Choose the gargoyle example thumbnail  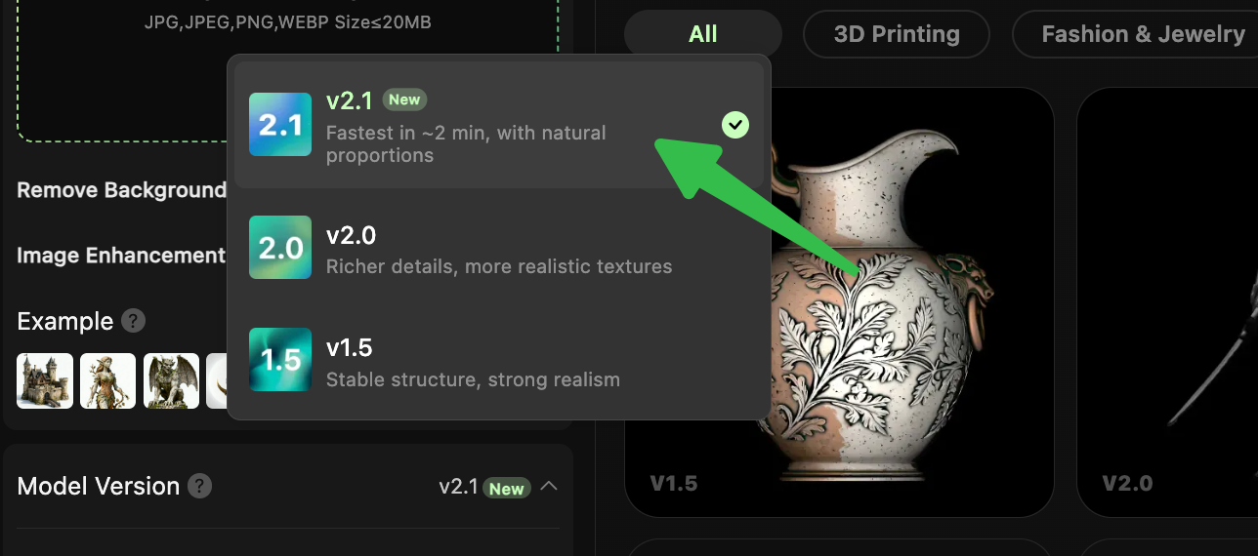point(171,380)
